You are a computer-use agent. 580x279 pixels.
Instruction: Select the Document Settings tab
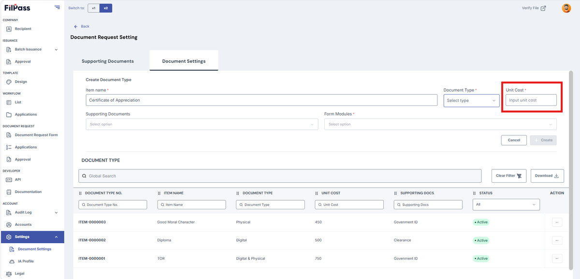coord(184,61)
